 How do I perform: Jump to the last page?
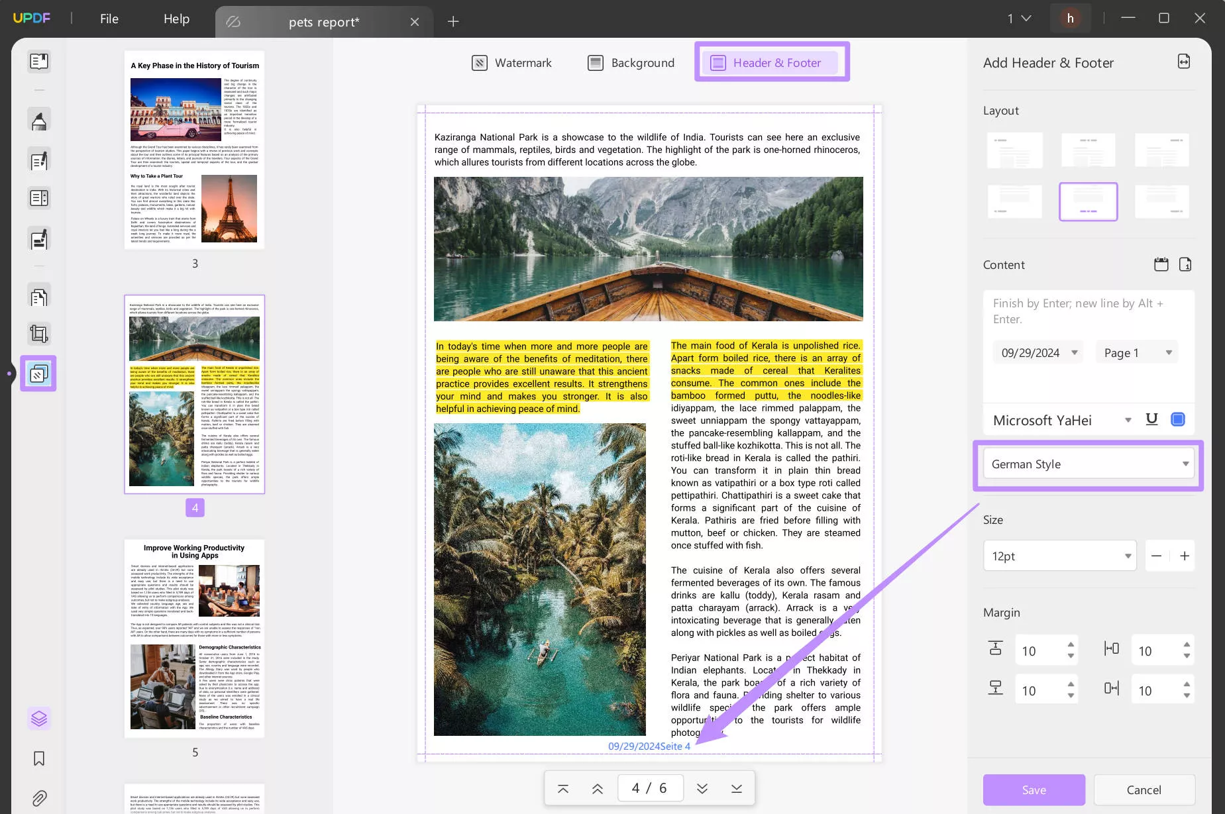(x=737, y=788)
